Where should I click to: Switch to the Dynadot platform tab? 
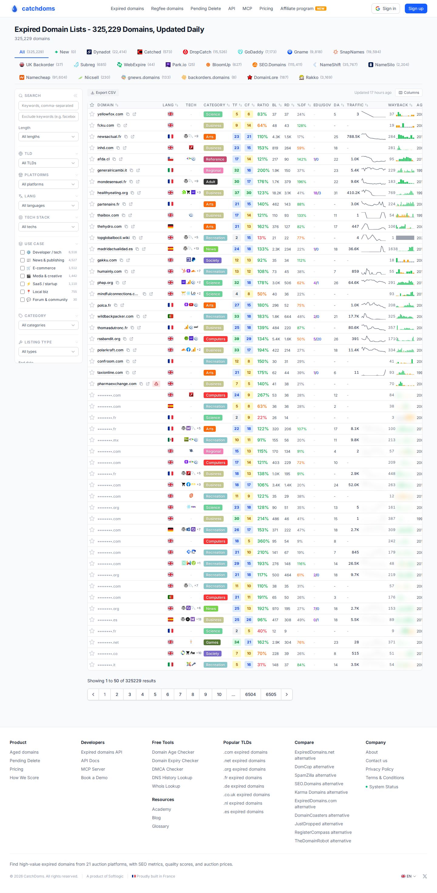(x=107, y=52)
